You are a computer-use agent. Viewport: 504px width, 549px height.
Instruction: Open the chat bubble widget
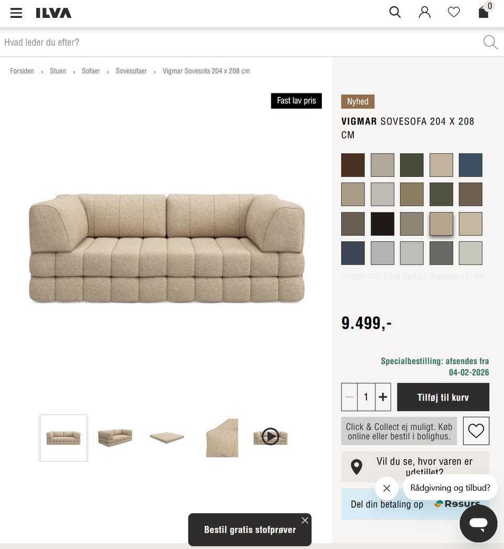[478, 523]
